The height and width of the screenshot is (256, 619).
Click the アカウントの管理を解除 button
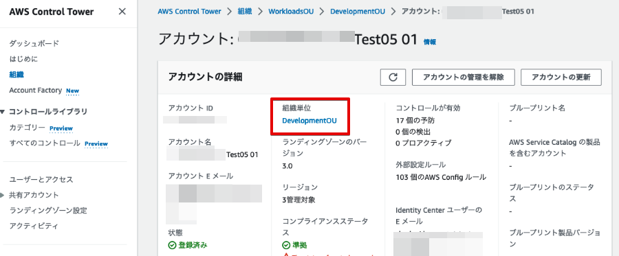[464, 77]
